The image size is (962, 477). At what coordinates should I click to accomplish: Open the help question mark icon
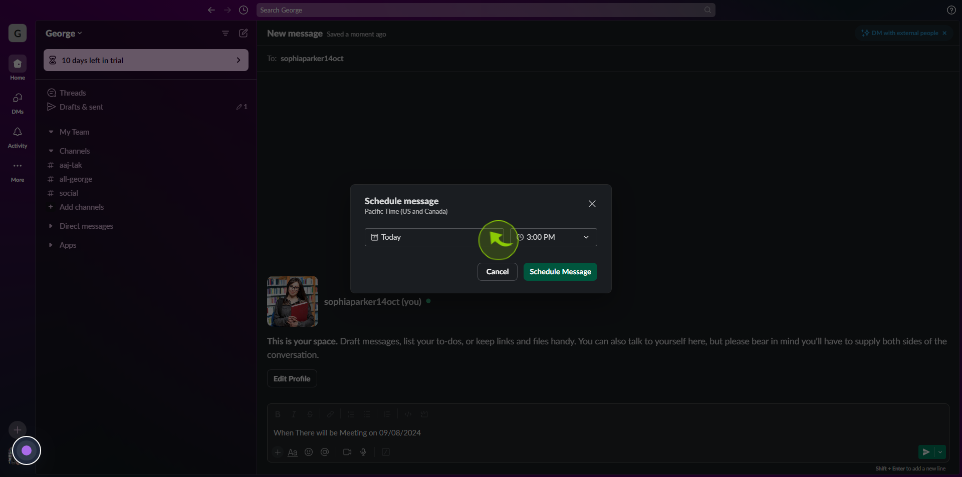[951, 10]
